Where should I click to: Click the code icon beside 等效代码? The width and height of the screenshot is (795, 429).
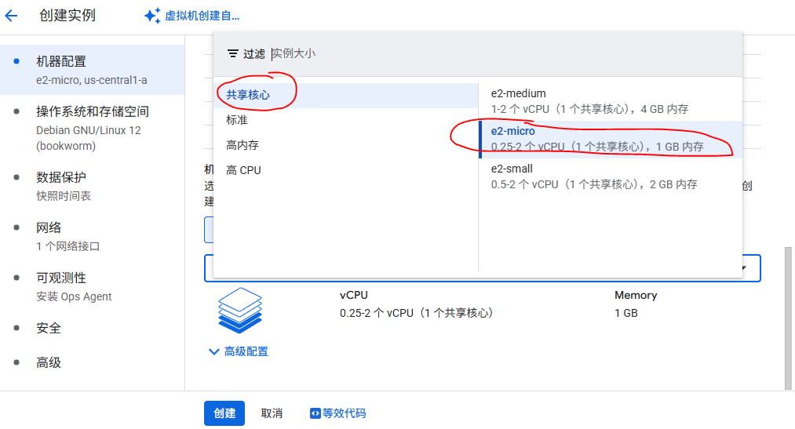point(315,414)
